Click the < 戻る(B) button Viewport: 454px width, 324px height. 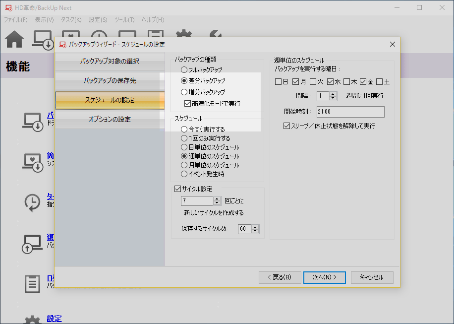point(280,277)
